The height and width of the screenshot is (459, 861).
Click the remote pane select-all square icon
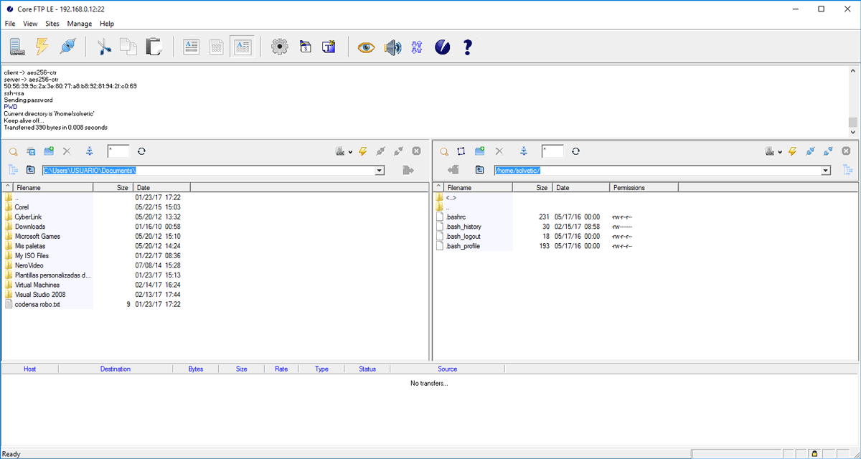pos(461,151)
